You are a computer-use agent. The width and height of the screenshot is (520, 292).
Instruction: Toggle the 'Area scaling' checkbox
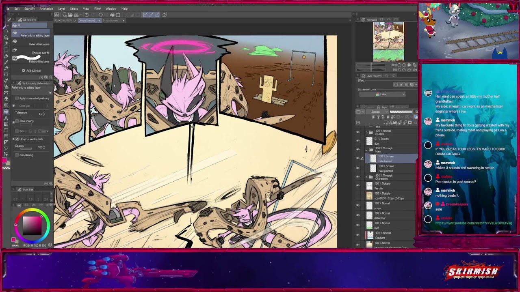(x=17, y=121)
